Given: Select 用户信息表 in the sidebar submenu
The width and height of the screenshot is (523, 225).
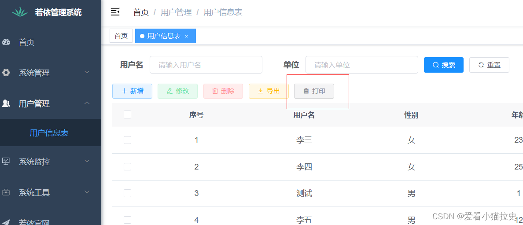Looking at the screenshot, I should pyautogui.click(x=51, y=133).
